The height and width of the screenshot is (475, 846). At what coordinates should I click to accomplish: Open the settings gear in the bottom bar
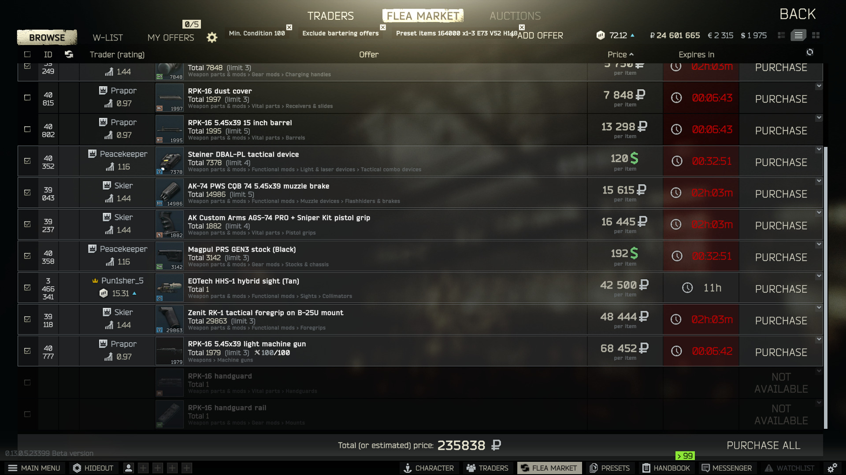(x=832, y=468)
